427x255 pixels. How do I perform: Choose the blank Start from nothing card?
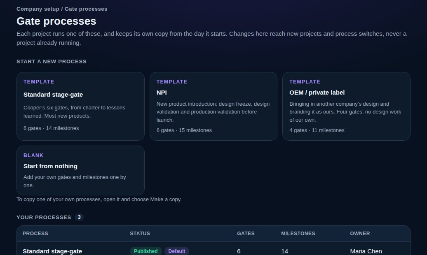coord(80,170)
